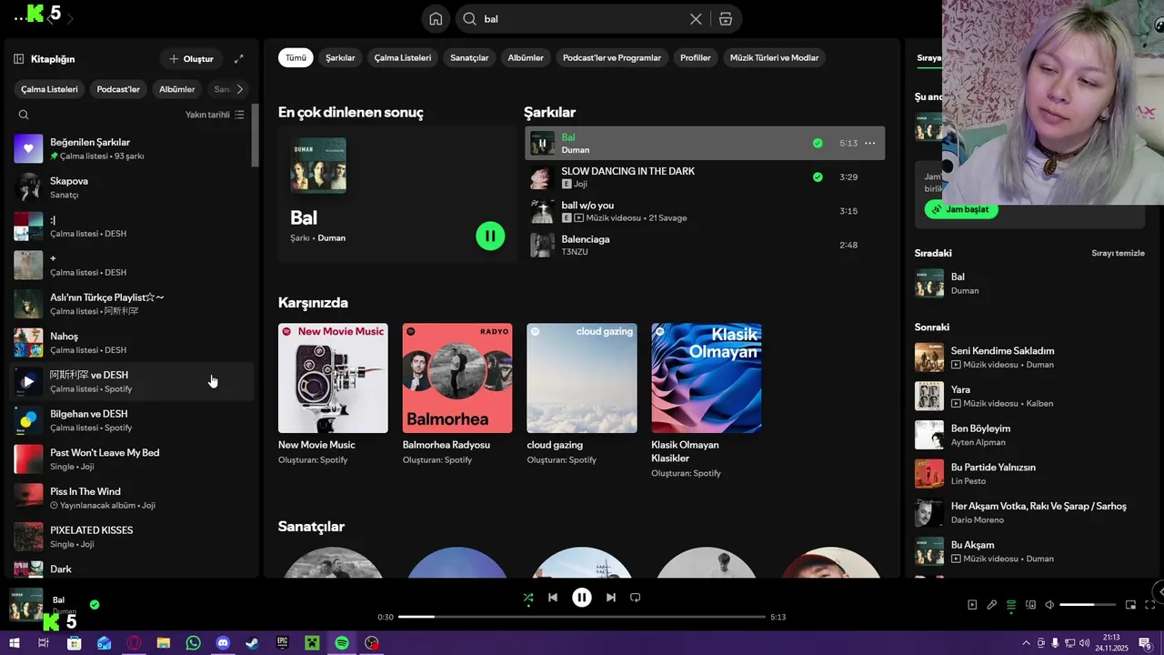Viewport: 1164px width, 655px height.
Task: Open Klasik Olmayan Klasikler card
Action: (707, 400)
